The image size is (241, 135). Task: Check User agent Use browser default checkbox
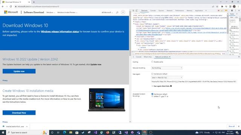tap(152, 74)
